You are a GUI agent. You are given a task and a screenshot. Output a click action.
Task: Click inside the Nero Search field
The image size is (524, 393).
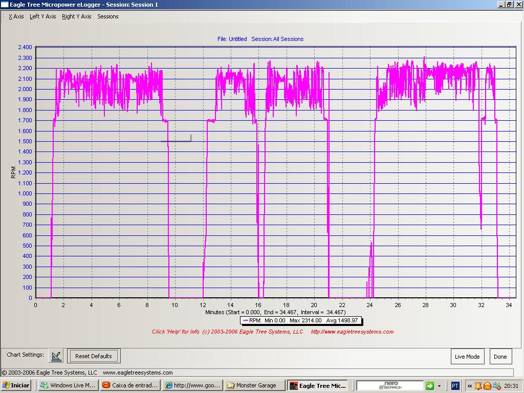(x=389, y=386)
